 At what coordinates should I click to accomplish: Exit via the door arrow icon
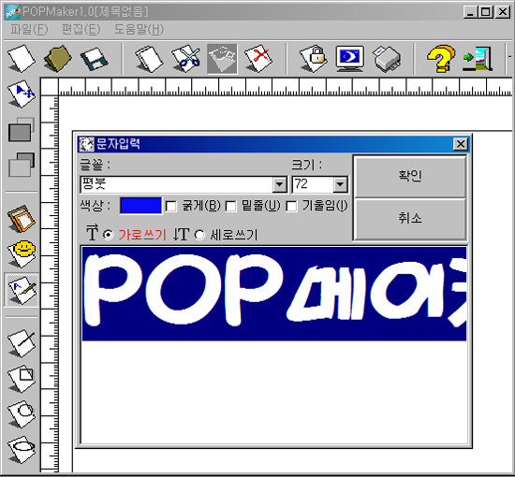pos(478,59)
